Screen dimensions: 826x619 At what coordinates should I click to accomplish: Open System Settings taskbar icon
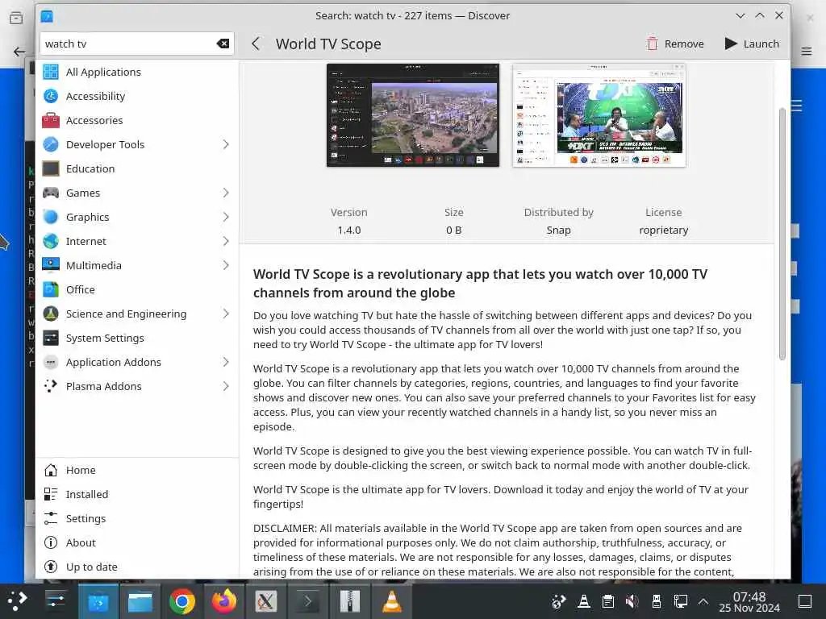pos(56,601)
